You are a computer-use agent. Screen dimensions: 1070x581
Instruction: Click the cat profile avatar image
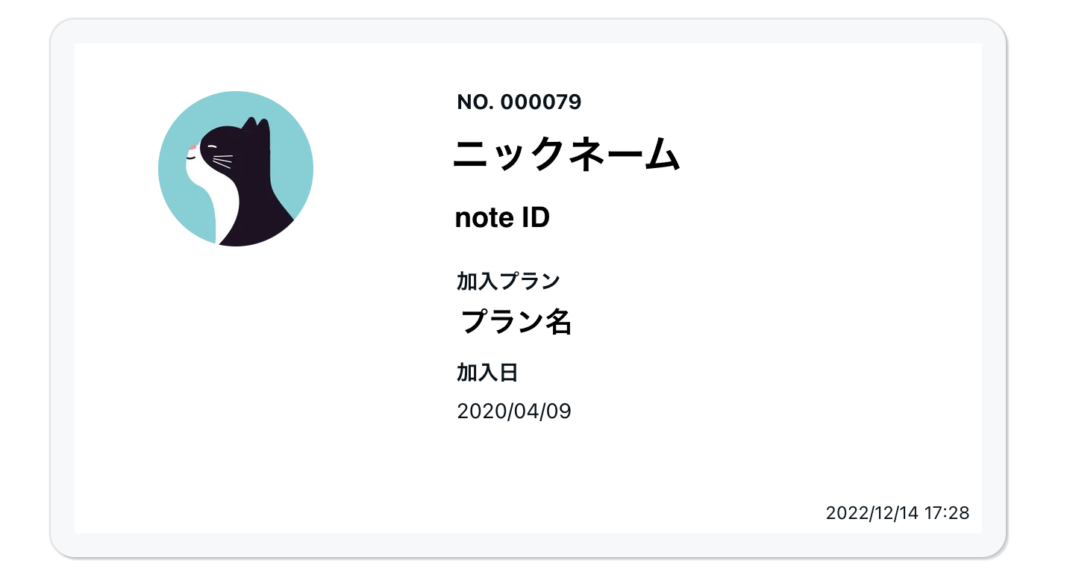(236, 169)
